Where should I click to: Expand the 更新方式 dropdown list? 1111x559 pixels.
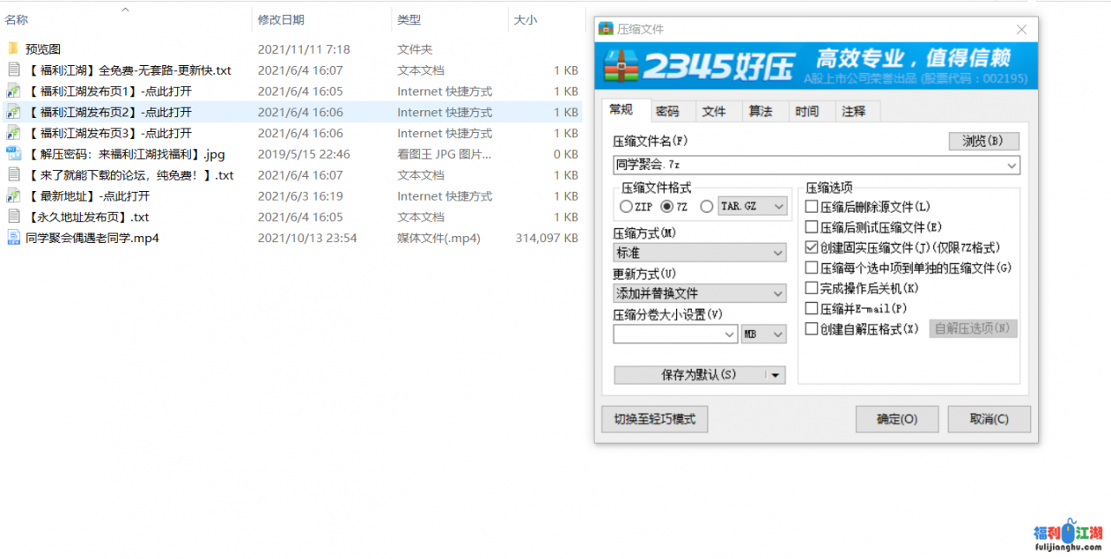(700, 293)
